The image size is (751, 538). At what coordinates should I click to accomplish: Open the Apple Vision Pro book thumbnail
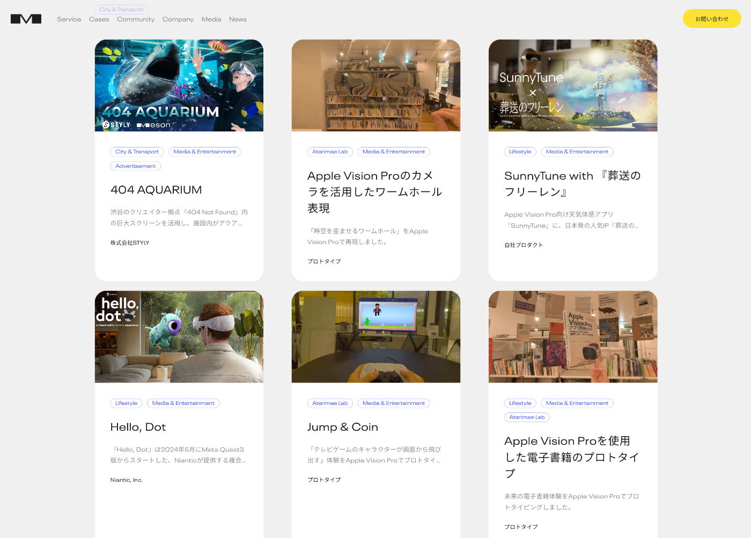[x=573, y=337]
